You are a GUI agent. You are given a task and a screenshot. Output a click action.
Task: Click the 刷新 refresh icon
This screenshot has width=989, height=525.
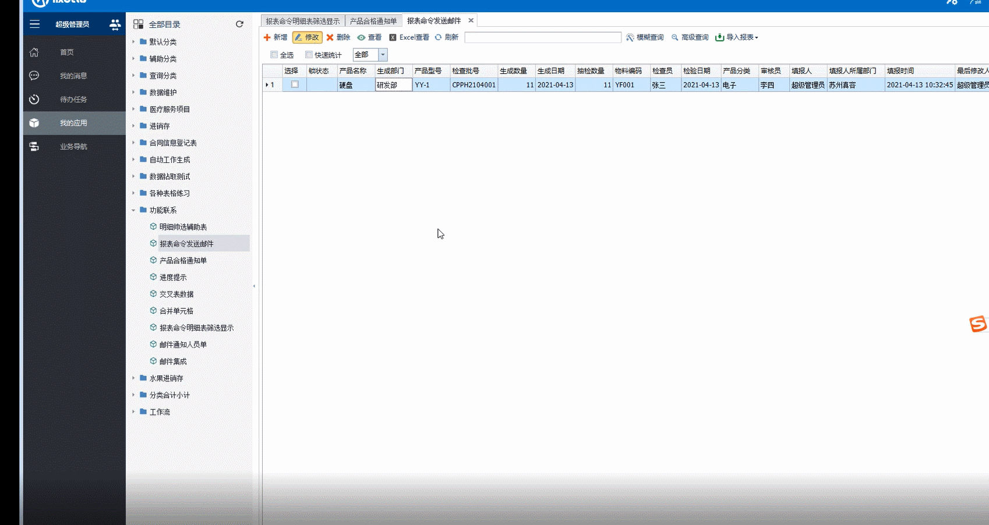click(x=438, y=37)
